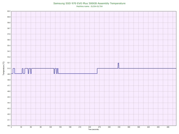This screenshot has height=134, width=179.
Task: Click the 480 seconds time tick label
Action: point(168,127)
